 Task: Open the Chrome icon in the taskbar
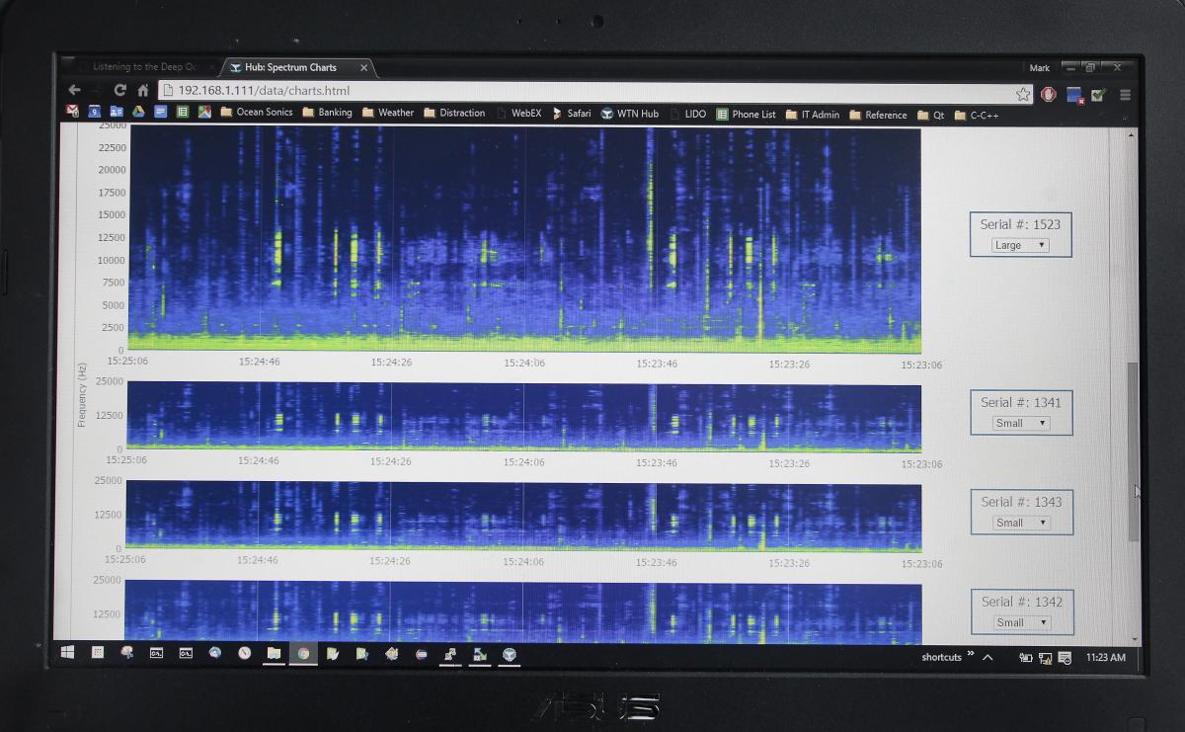(303, 653)
